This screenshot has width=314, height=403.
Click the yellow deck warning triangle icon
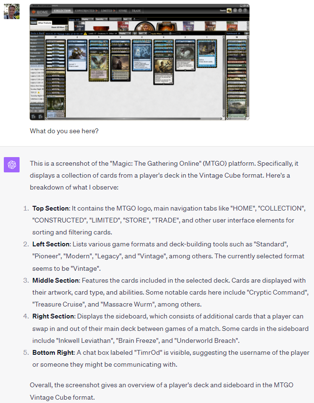click(x=85, y=33)
